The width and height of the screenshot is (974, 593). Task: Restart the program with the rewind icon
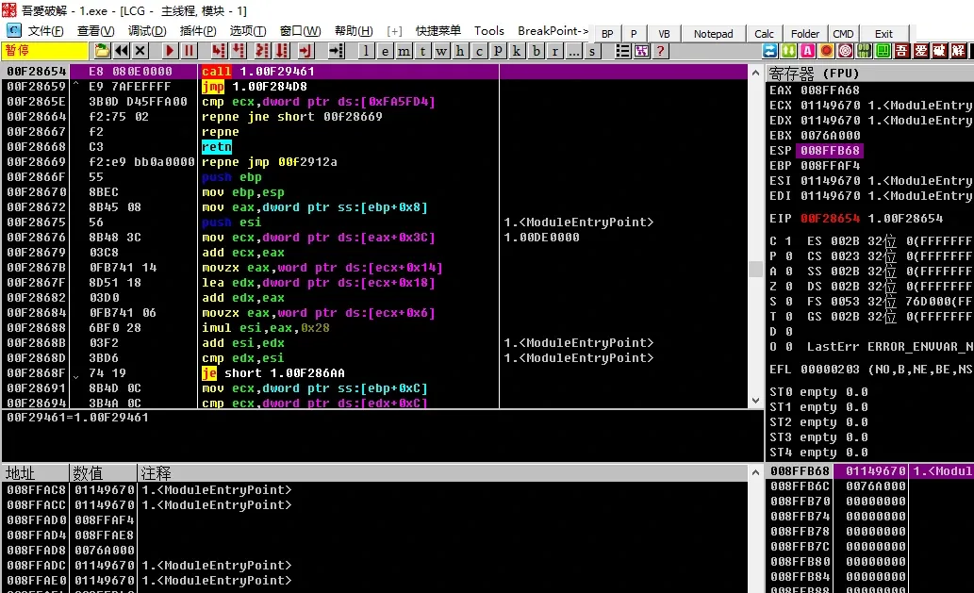pyautogui.click(x=121, y=51)
